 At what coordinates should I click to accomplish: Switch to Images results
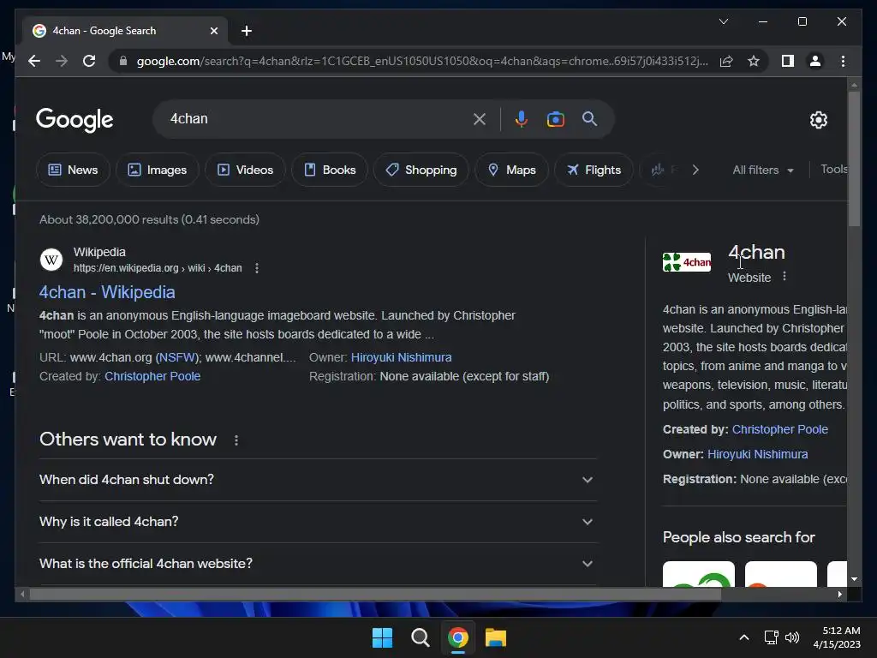(158, 170)
